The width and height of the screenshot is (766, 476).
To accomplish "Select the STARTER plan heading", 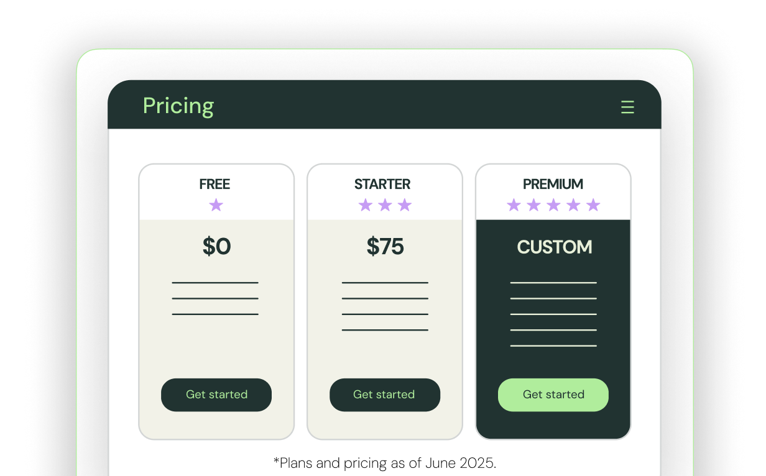I will (382, 184).
